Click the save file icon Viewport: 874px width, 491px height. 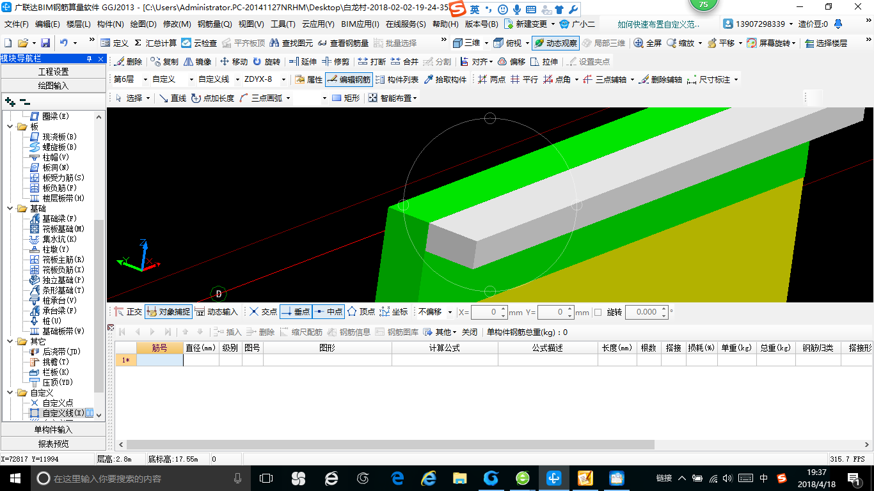click(45, 43)
